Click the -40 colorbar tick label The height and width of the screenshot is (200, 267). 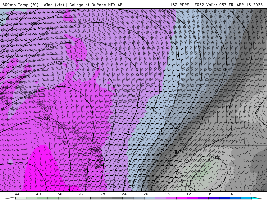tap(37, 194)
